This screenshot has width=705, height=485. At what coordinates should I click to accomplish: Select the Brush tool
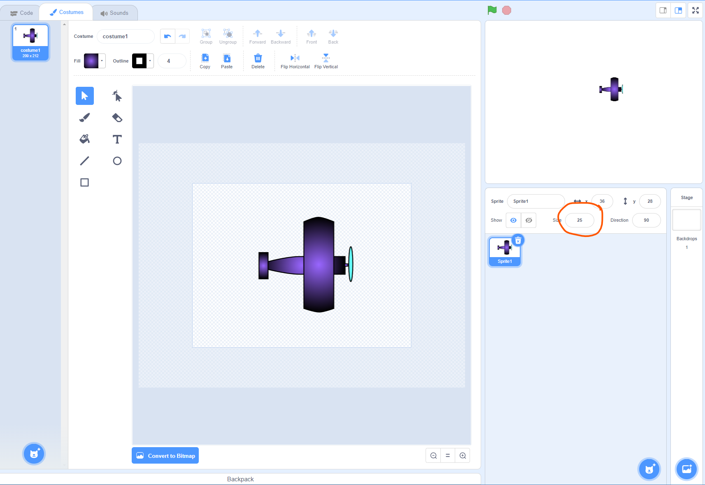[84, 118]
